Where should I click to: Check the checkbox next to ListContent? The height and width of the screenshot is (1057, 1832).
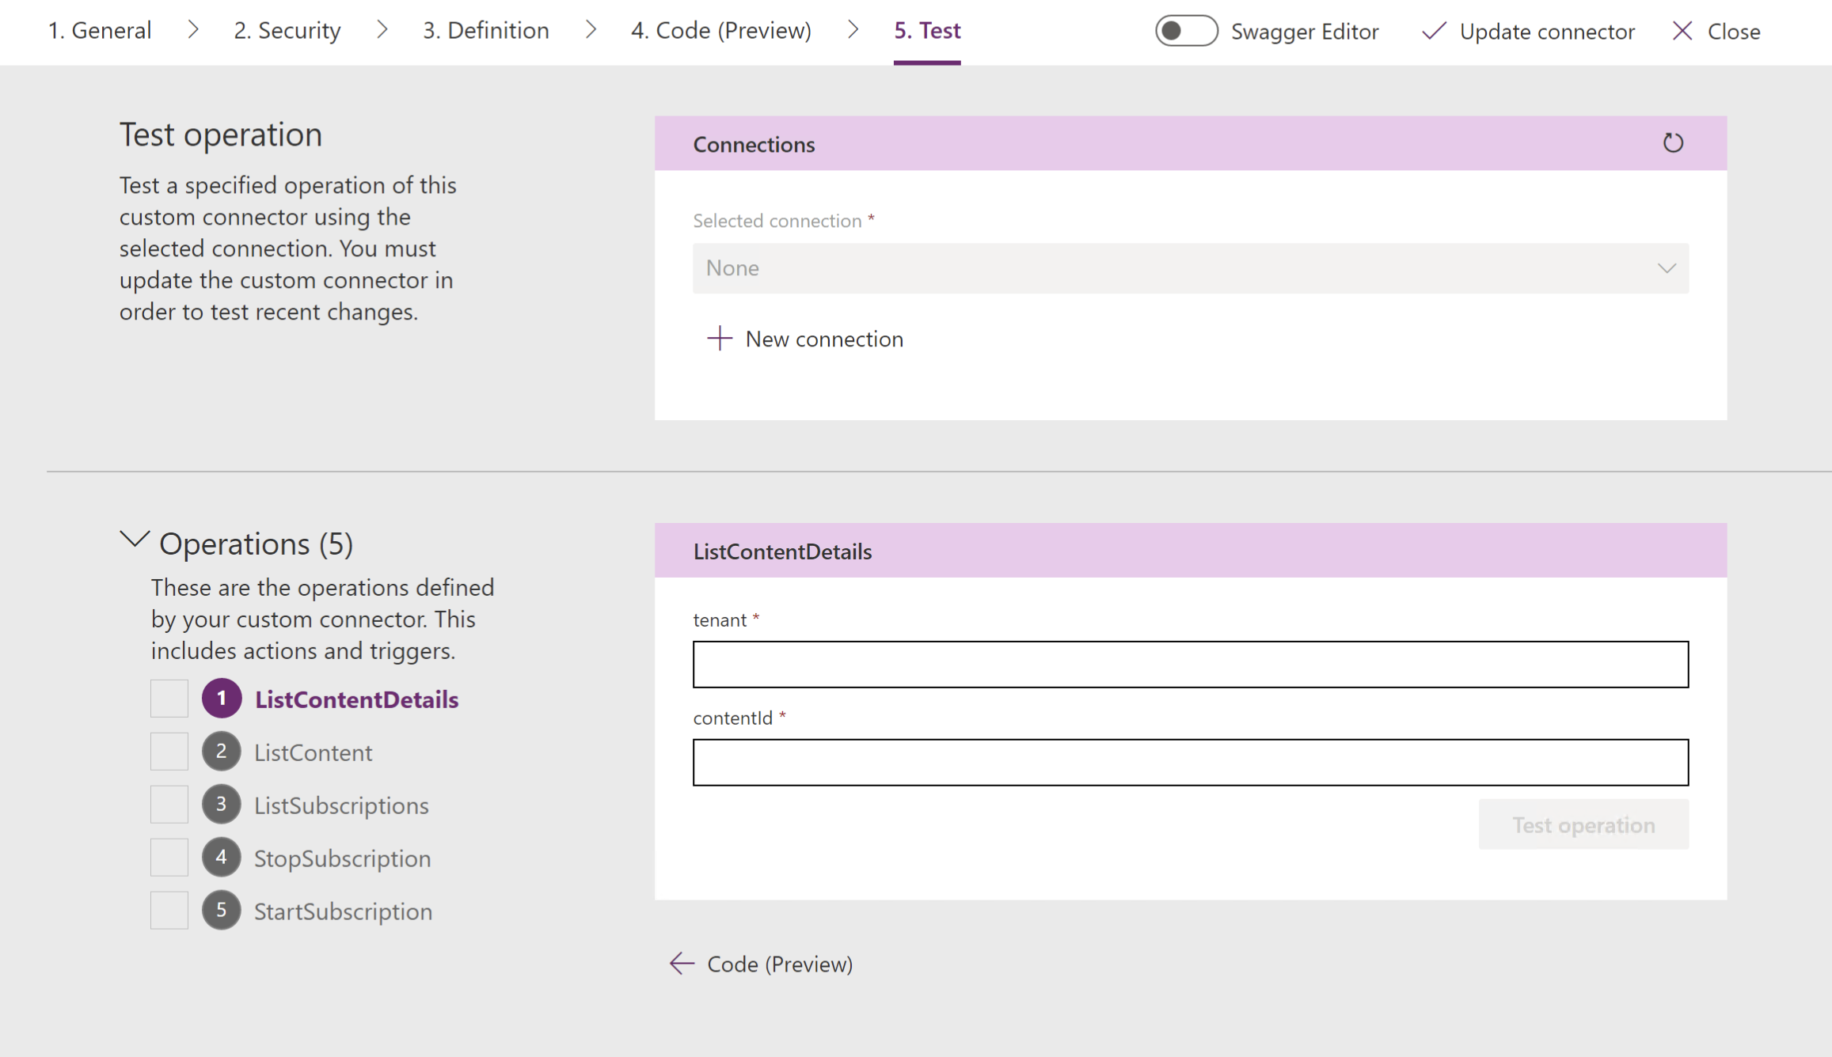pyautogui.click(x=169, y=752)
